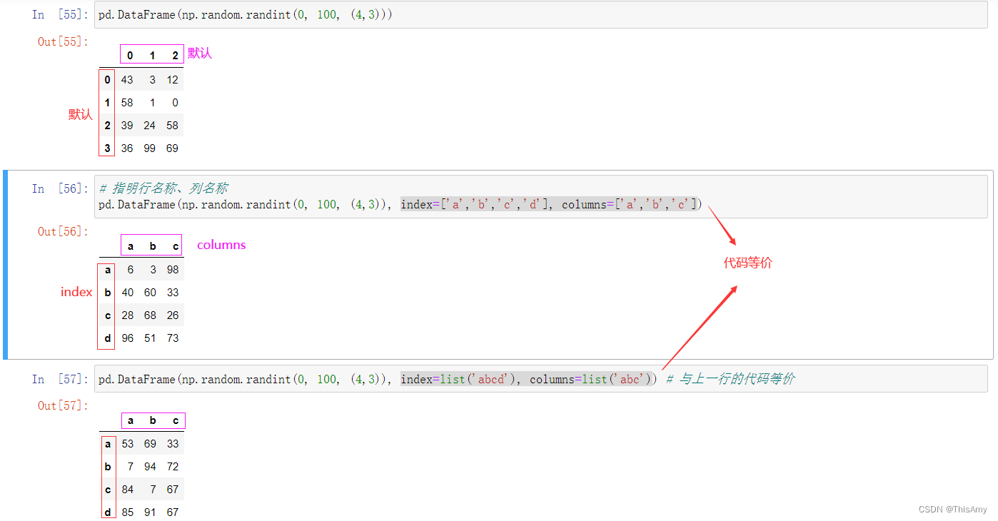Click value 6 in the Out[56] table

130,270
